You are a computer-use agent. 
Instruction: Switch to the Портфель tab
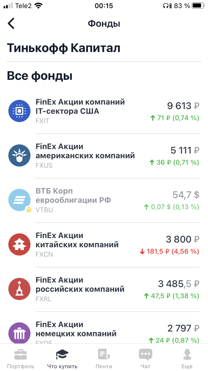click(21, 358)
